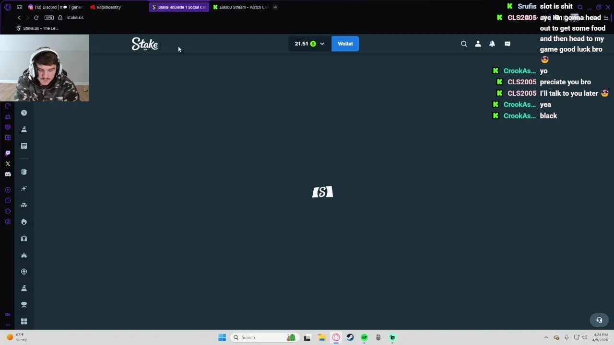Open the Windows Start button
This screenshot has height=345, width=614.
(222, 337)
